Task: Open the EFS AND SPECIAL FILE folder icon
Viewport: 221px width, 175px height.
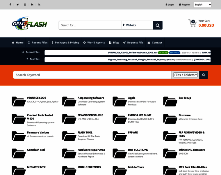Action: 69,119
